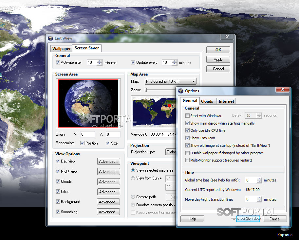Increase day/night transition line minutes
The height and width of the screenshot is (240, 299).
pyautogui.click(x=259, y=198)
